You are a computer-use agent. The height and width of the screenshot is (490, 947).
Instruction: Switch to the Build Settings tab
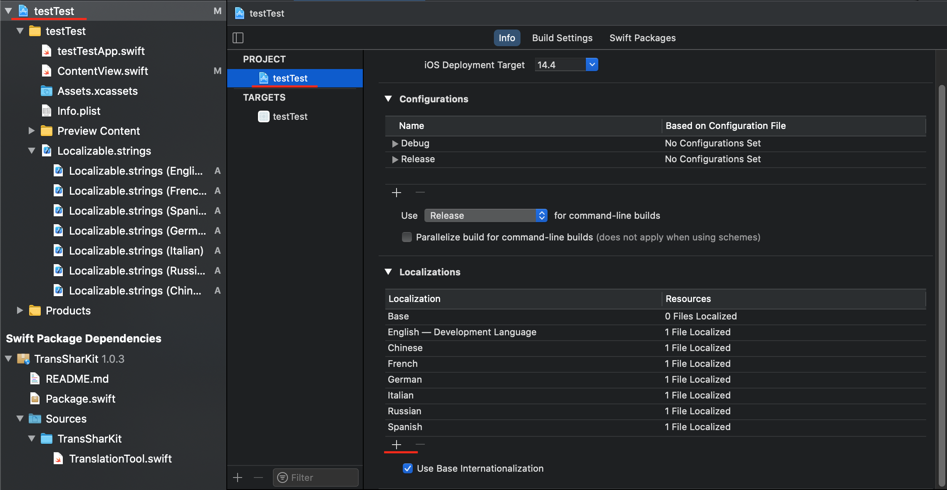(x=562, y=38)
